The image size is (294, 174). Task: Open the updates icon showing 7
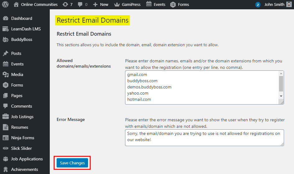coord(65,4)
